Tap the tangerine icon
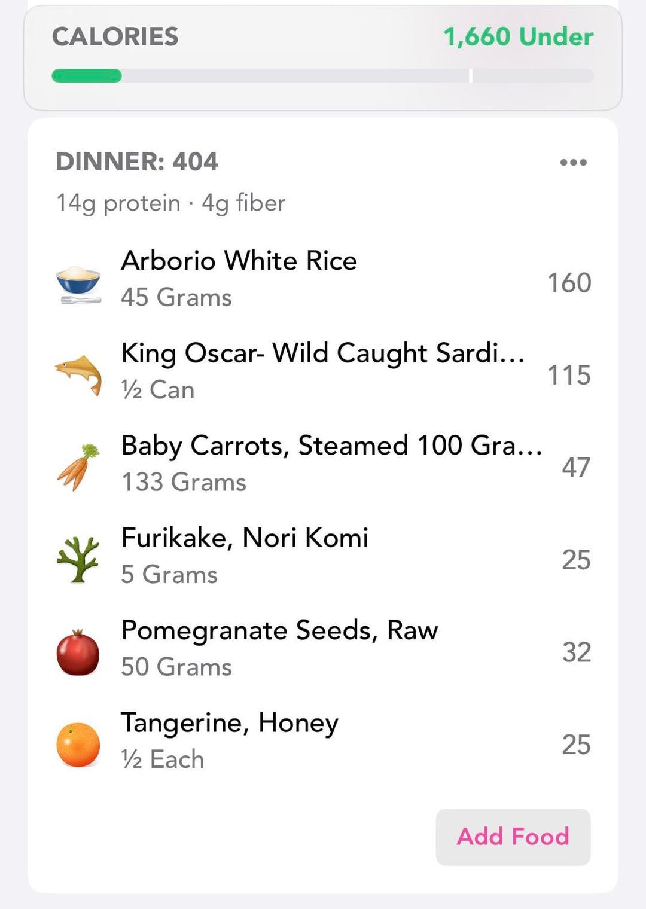The height and width of the screenshot is (909, 646). click(78, 744)
